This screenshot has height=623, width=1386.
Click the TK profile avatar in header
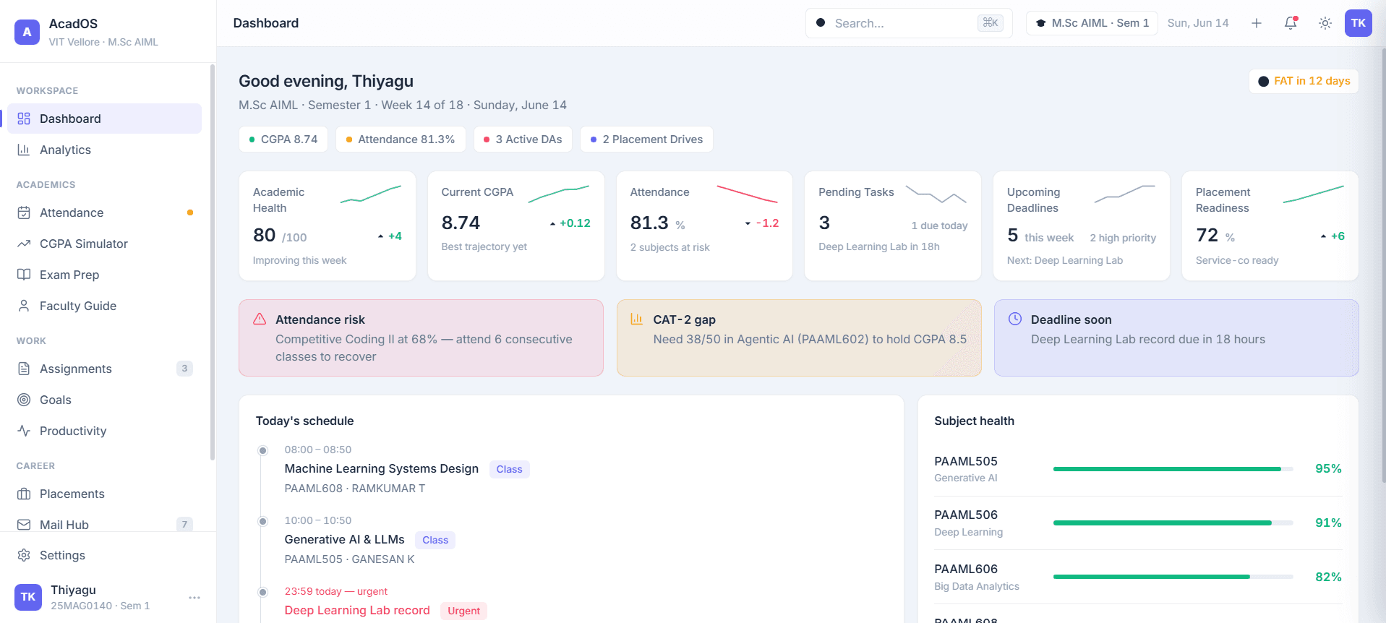click(1359, 23)
